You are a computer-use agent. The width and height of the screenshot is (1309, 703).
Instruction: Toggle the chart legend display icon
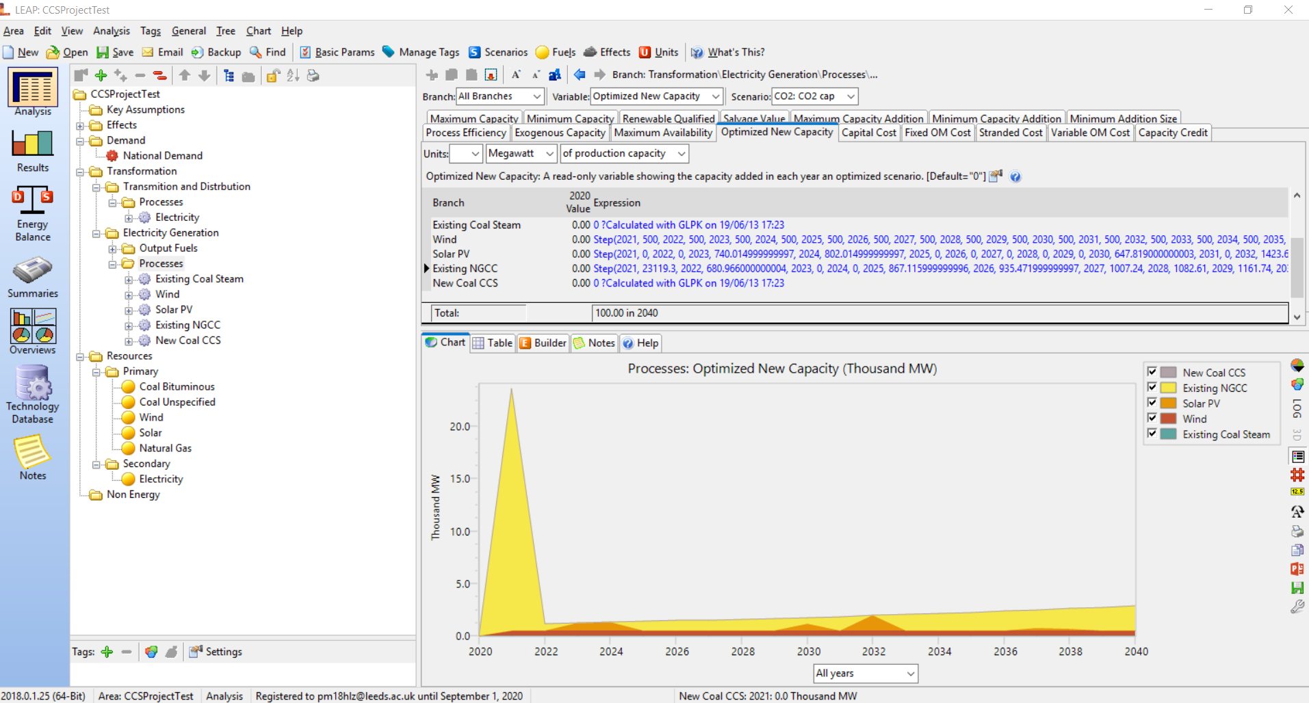click(x=1297, y=456)
